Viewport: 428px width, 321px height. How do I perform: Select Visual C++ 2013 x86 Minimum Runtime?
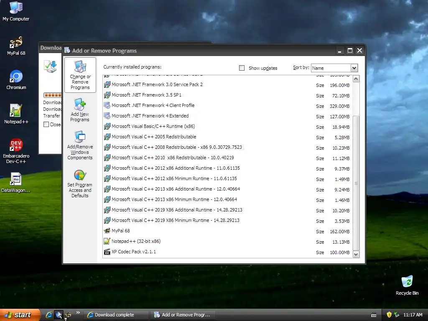coord(228,200)
